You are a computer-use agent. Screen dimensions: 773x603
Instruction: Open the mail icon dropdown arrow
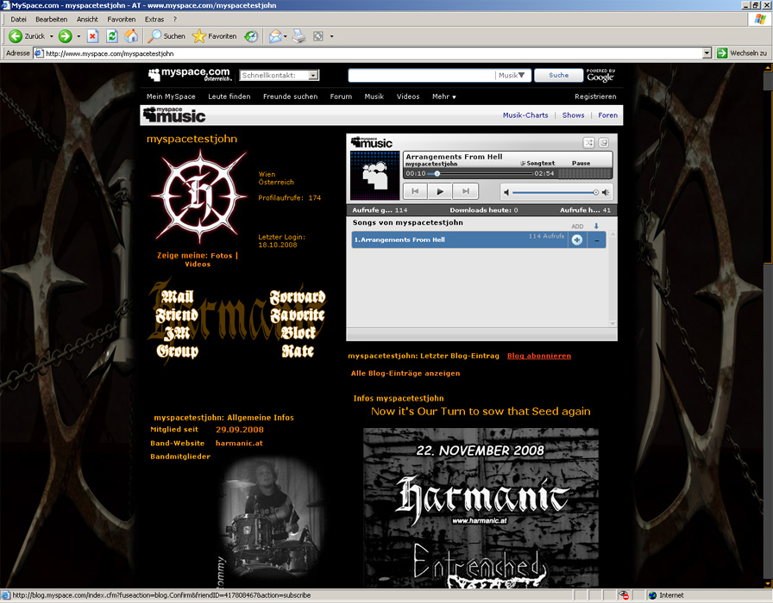point(286,36)
